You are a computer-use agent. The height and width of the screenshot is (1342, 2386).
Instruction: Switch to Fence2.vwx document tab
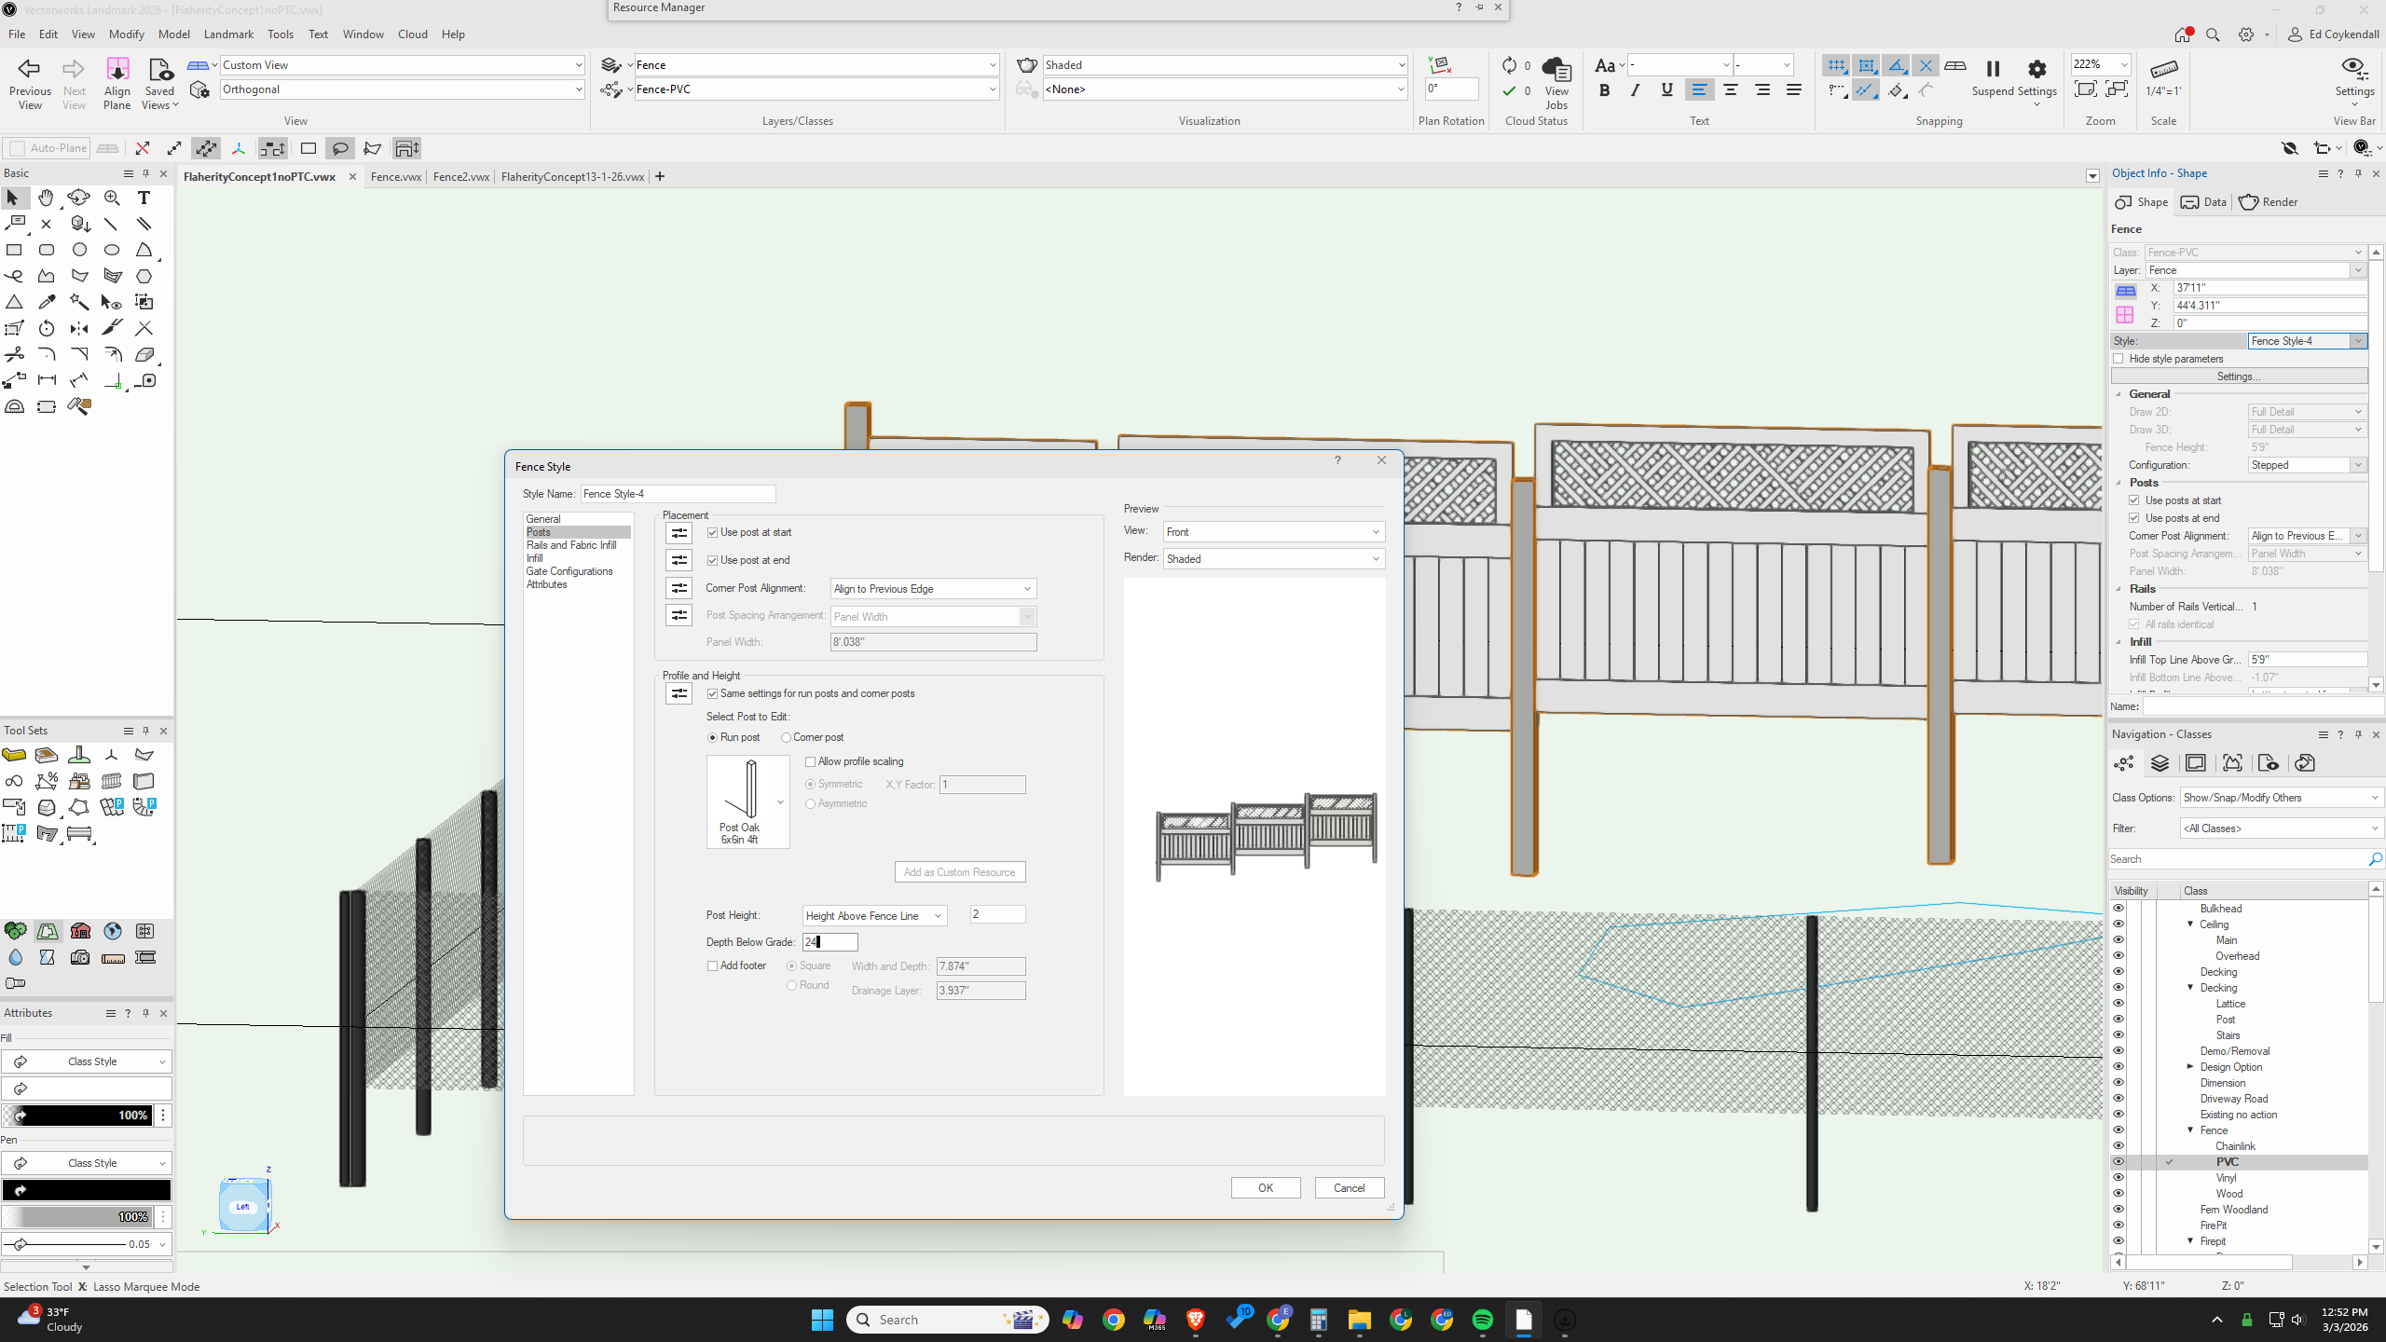[x=460, y=176]
